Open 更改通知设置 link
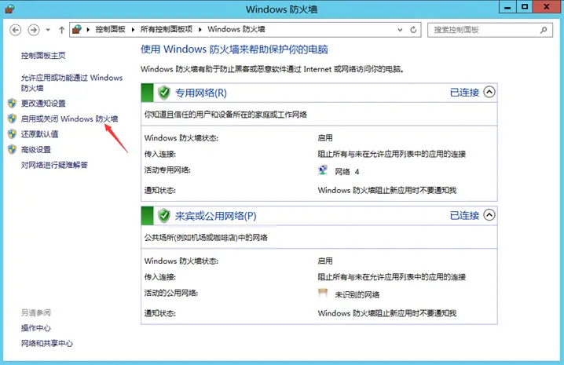This screenshot has height=365, width=564. 43,103
